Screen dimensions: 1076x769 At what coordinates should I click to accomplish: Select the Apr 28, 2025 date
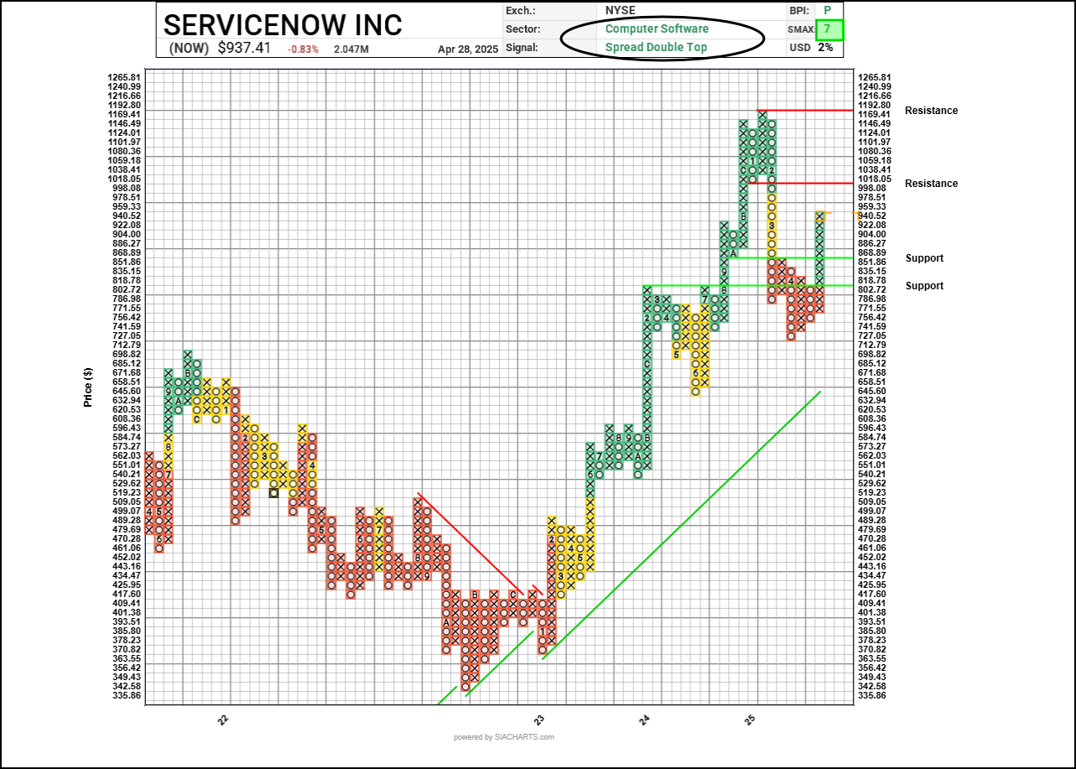(x=468, y=49)
